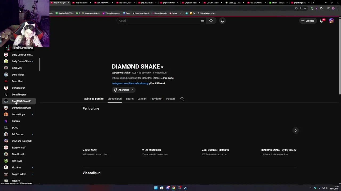The image size is (341, 191).
Task: Open the video V. (AT MIDNIGHT)
Action: click(152, 150)
